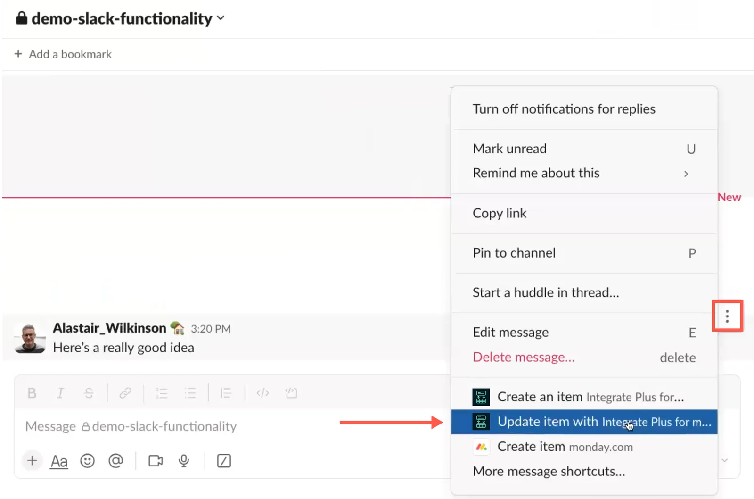Add a blockquote
This screenshot has height=499, width=754.
click(x=226, y=393)
